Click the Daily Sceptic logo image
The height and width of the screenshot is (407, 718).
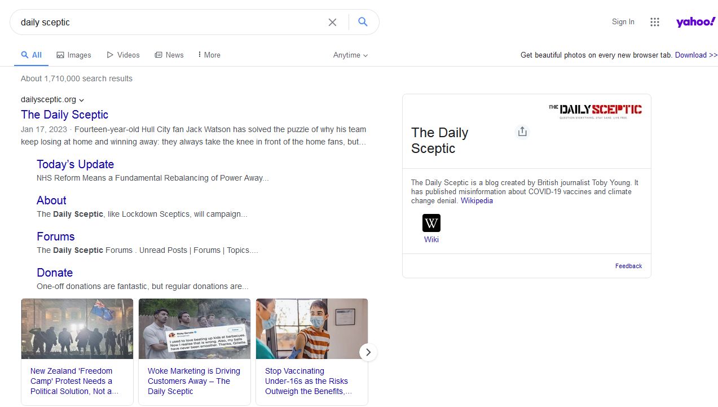coord(595,110)
